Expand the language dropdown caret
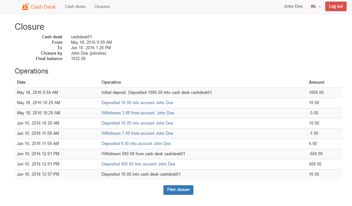This screenshot has height=206, width=352. 319,7
